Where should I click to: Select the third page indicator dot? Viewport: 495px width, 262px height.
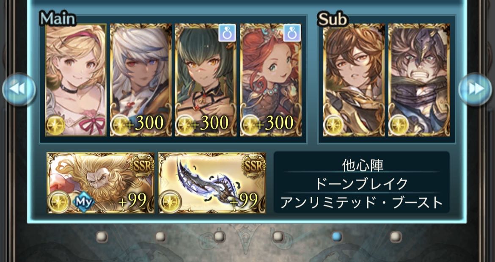(x=220, y=237)
